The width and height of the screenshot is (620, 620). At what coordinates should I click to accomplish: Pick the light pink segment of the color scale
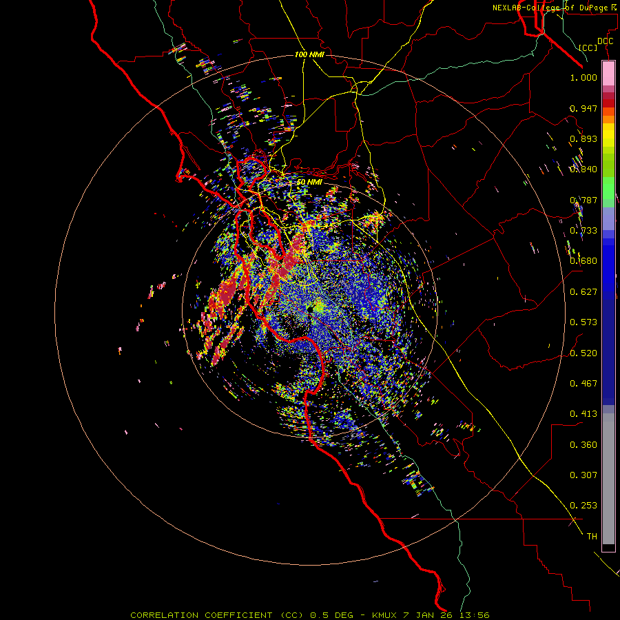tap(608, 74)
